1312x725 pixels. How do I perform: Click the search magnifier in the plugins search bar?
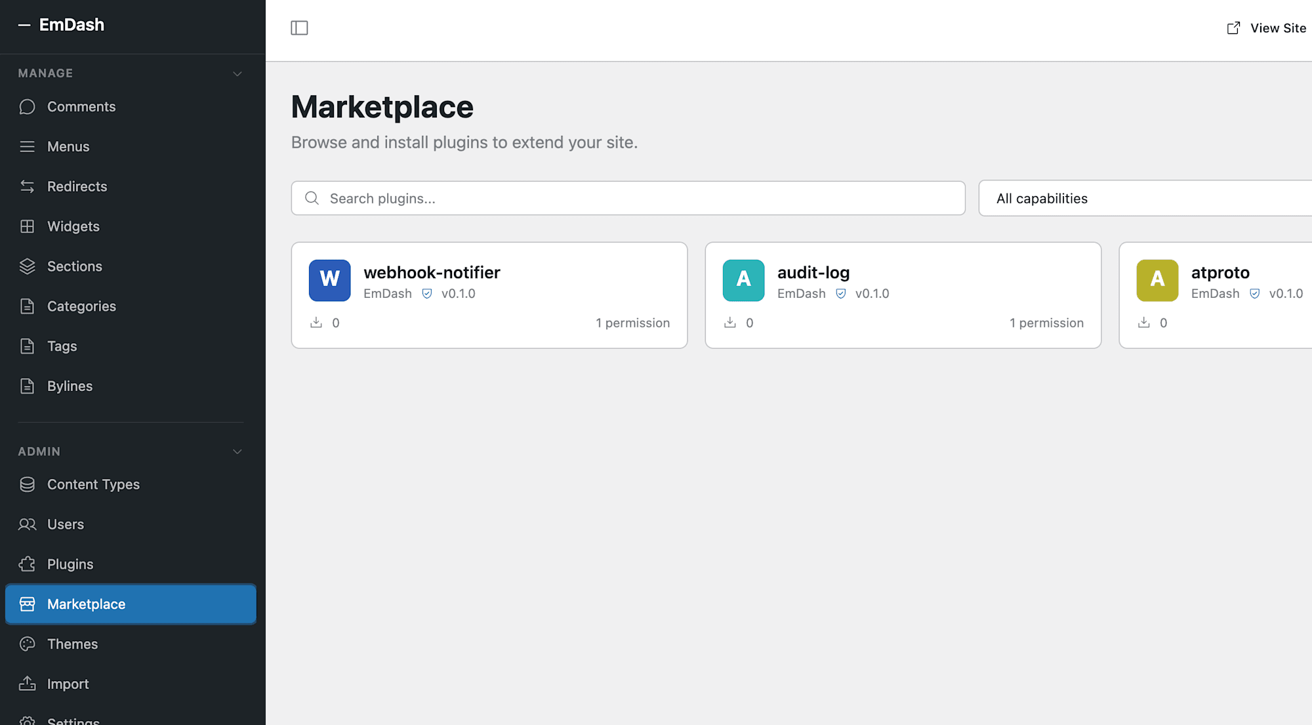(x=312, y=197)
